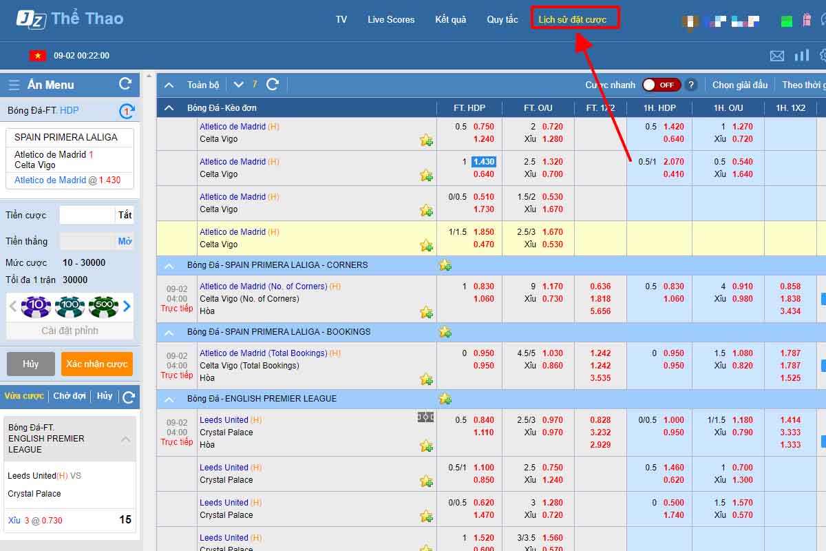Viewport: 826px width, 551px height.
Task: Open the TV menu item
Action: point(341,19)
